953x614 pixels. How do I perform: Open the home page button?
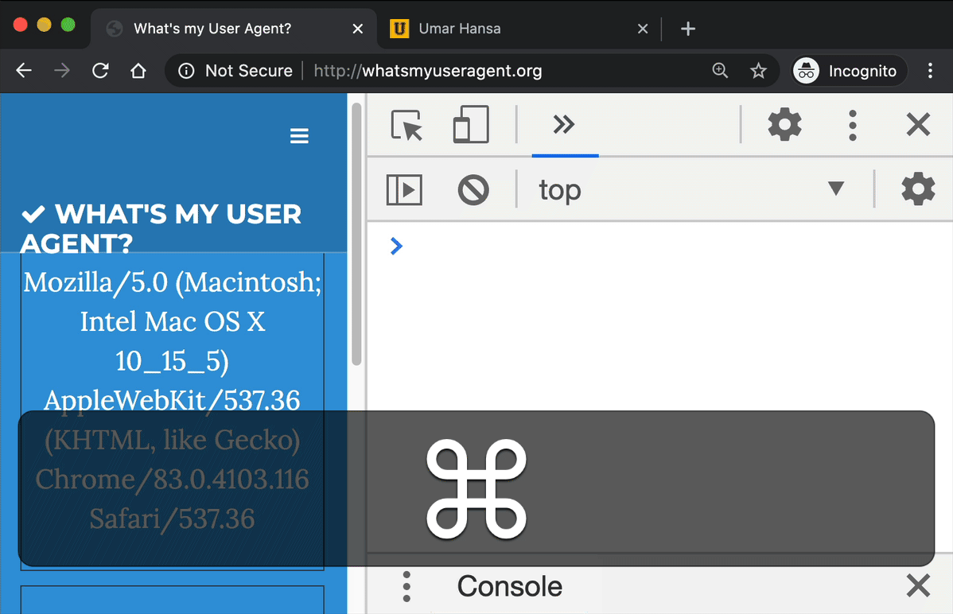(138, 71)
